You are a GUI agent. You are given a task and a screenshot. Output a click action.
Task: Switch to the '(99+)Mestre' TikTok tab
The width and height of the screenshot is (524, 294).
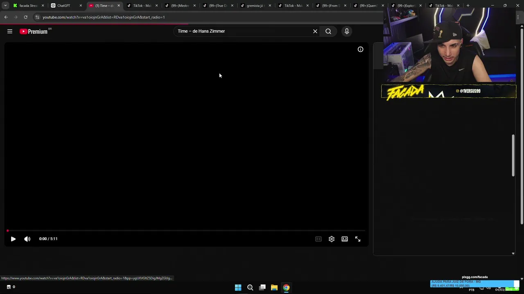[x=180, y=6]
